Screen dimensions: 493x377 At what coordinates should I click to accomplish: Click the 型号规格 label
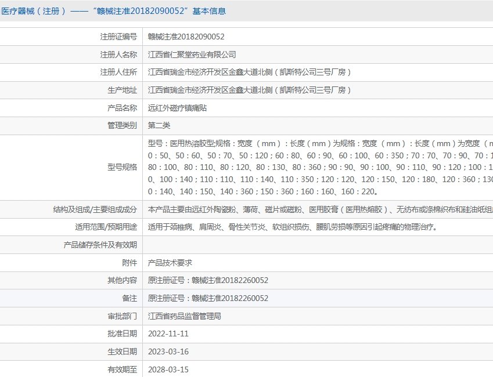pyautogui.click(x=123, y=167)
